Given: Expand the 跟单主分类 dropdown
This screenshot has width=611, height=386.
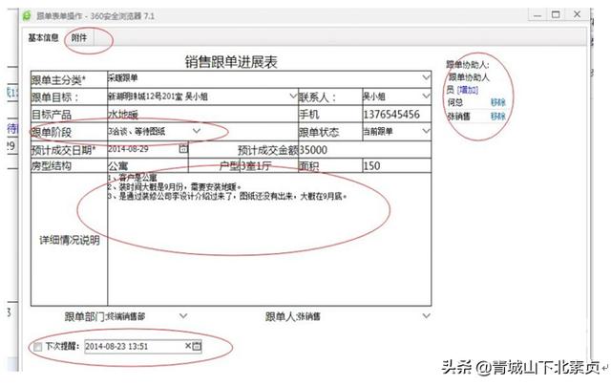Looking at the screenshot, I should click(x=427, y=77).
